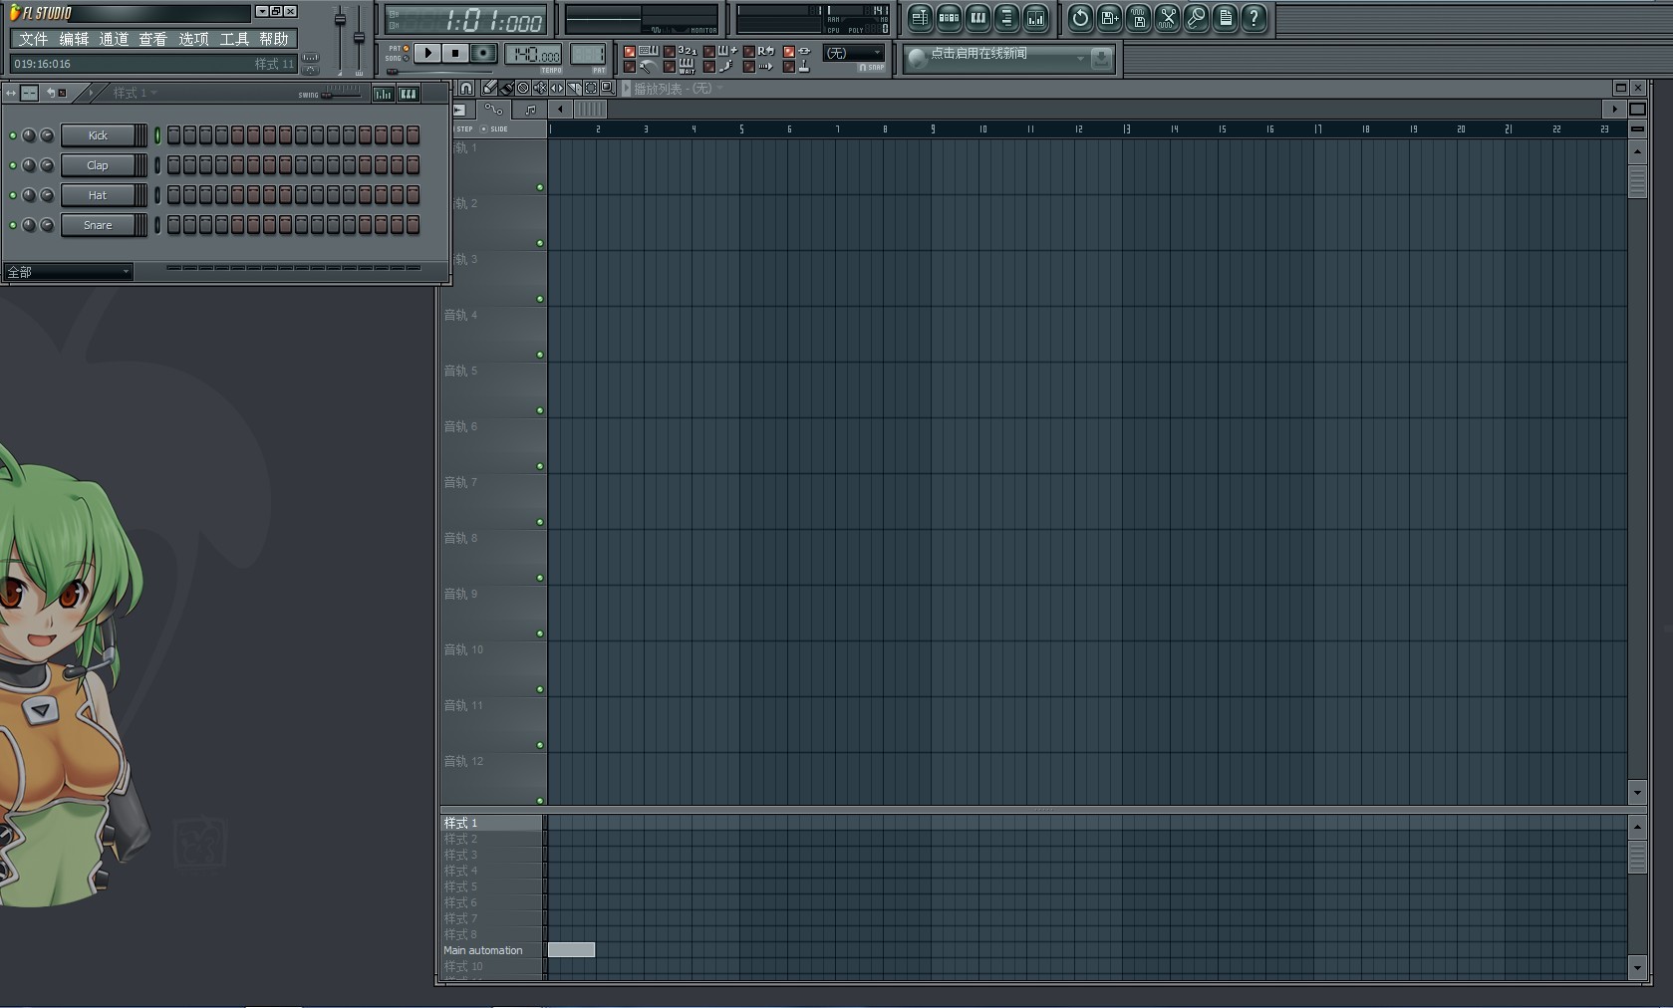1673x1008 pixels.
Task: Select the playlist select tool
Action: [x=591, y=88]
